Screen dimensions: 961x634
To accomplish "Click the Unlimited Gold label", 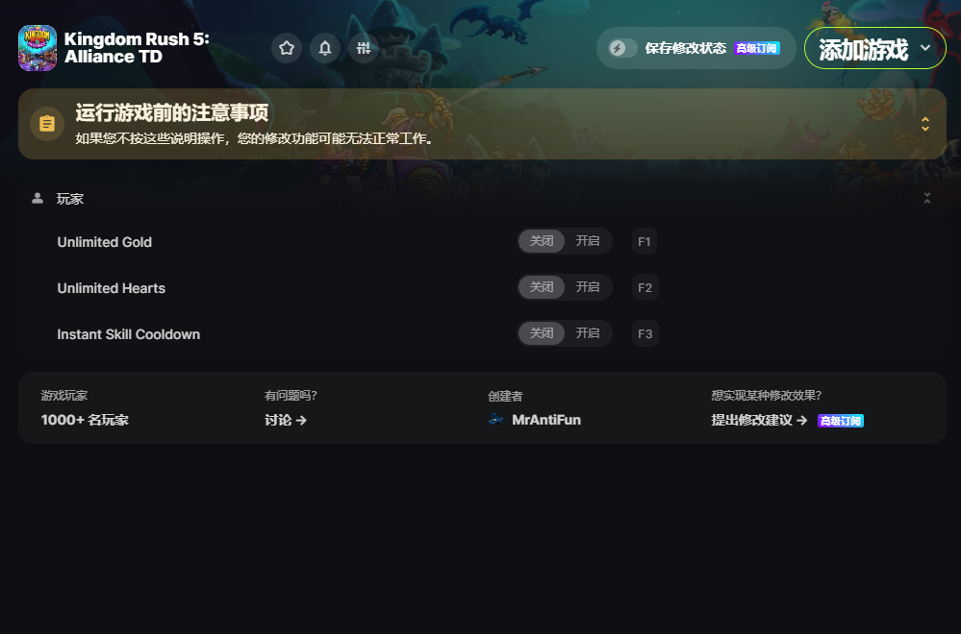I will coord(104,242).
